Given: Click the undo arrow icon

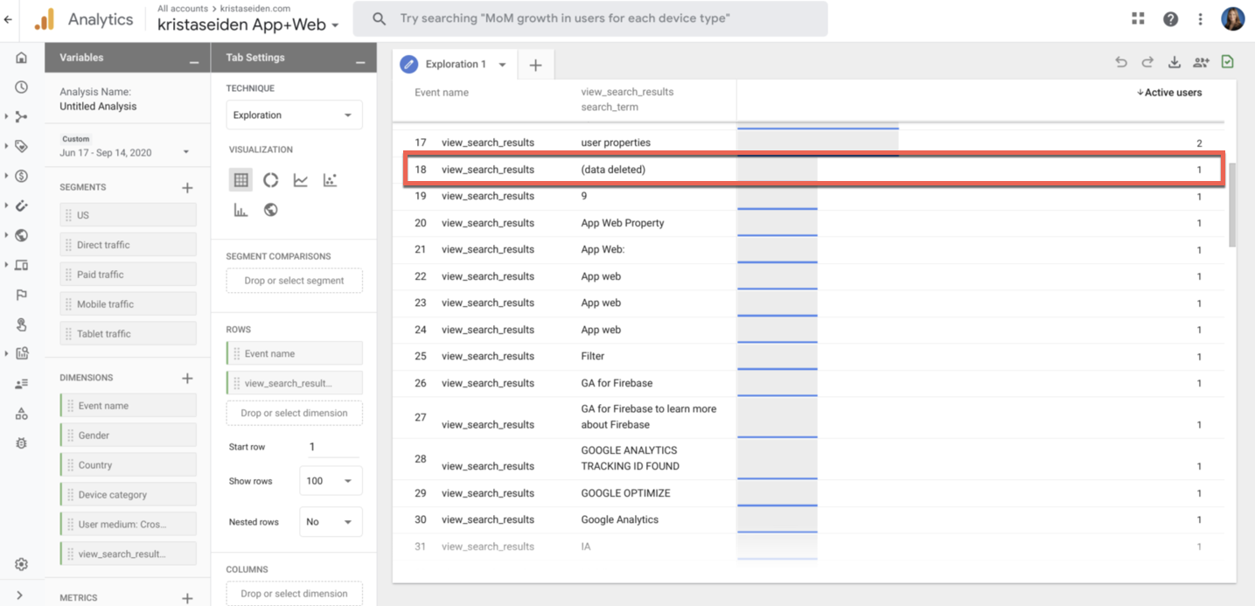Looking at the screenshot, I should (1121, 62).
